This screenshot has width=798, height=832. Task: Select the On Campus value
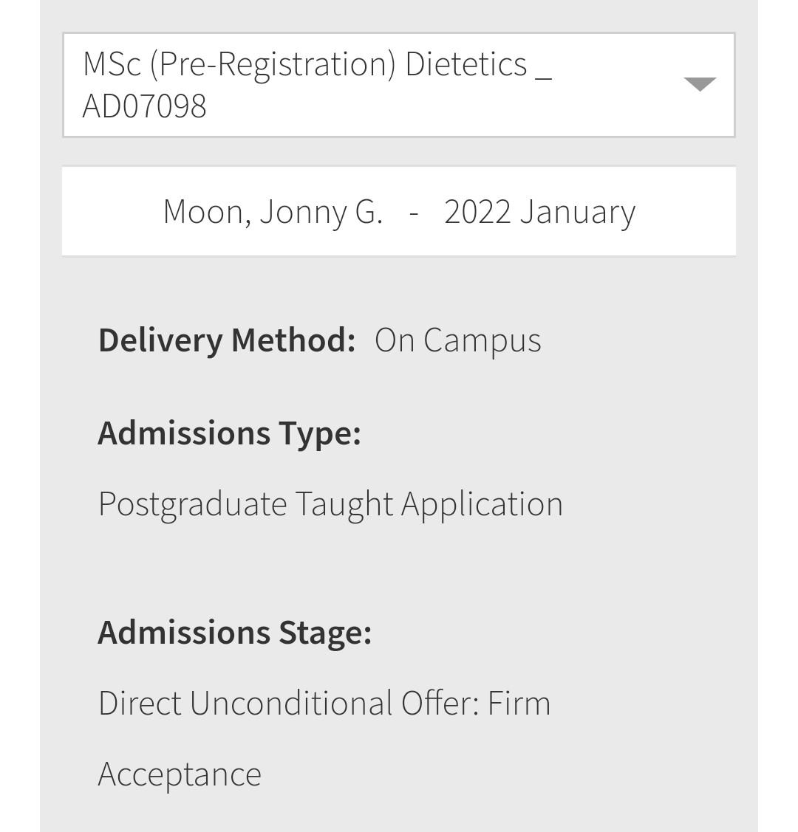(x=457, y=340)
